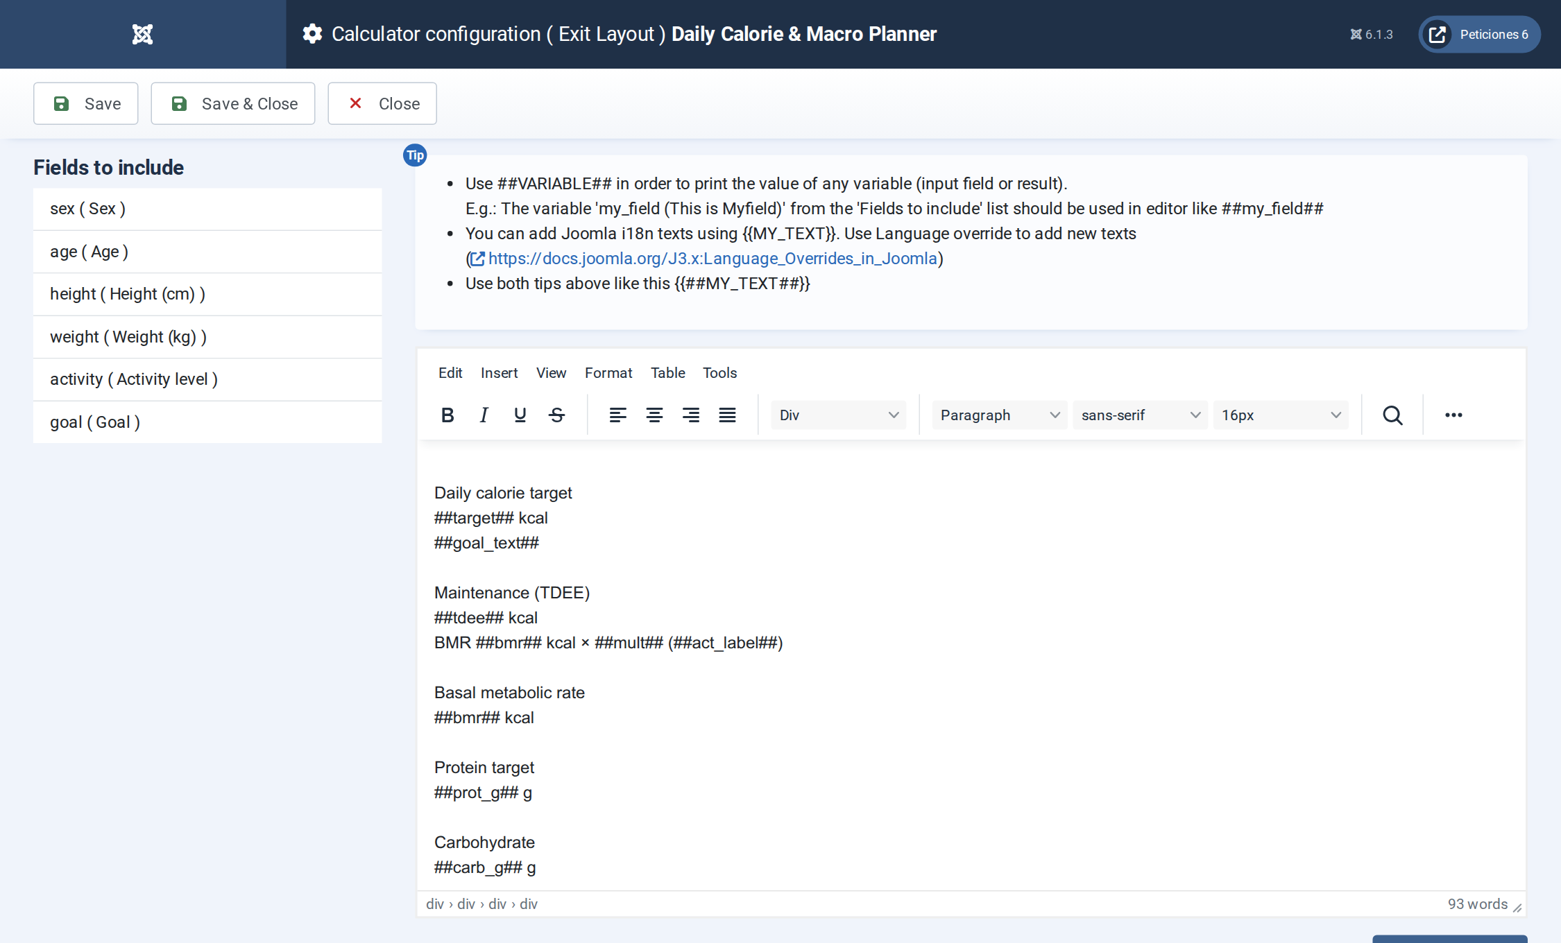Click the Save button
Screen dimensions: 1561x943
tap(86, 103)
